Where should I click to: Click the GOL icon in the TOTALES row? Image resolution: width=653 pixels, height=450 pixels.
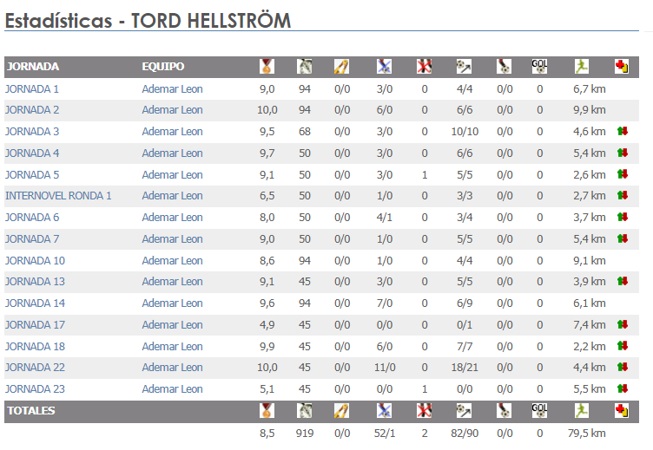[539, 410]
